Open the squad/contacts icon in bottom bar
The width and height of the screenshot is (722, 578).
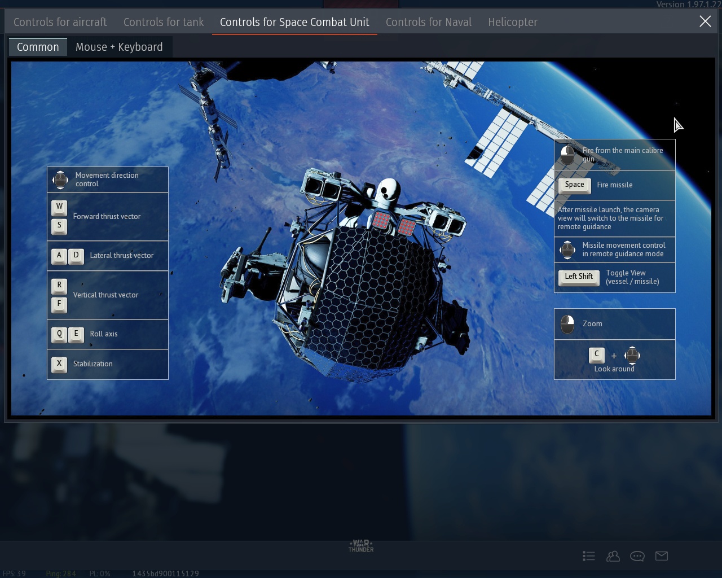pyautogui.click(x=613, y=556)
